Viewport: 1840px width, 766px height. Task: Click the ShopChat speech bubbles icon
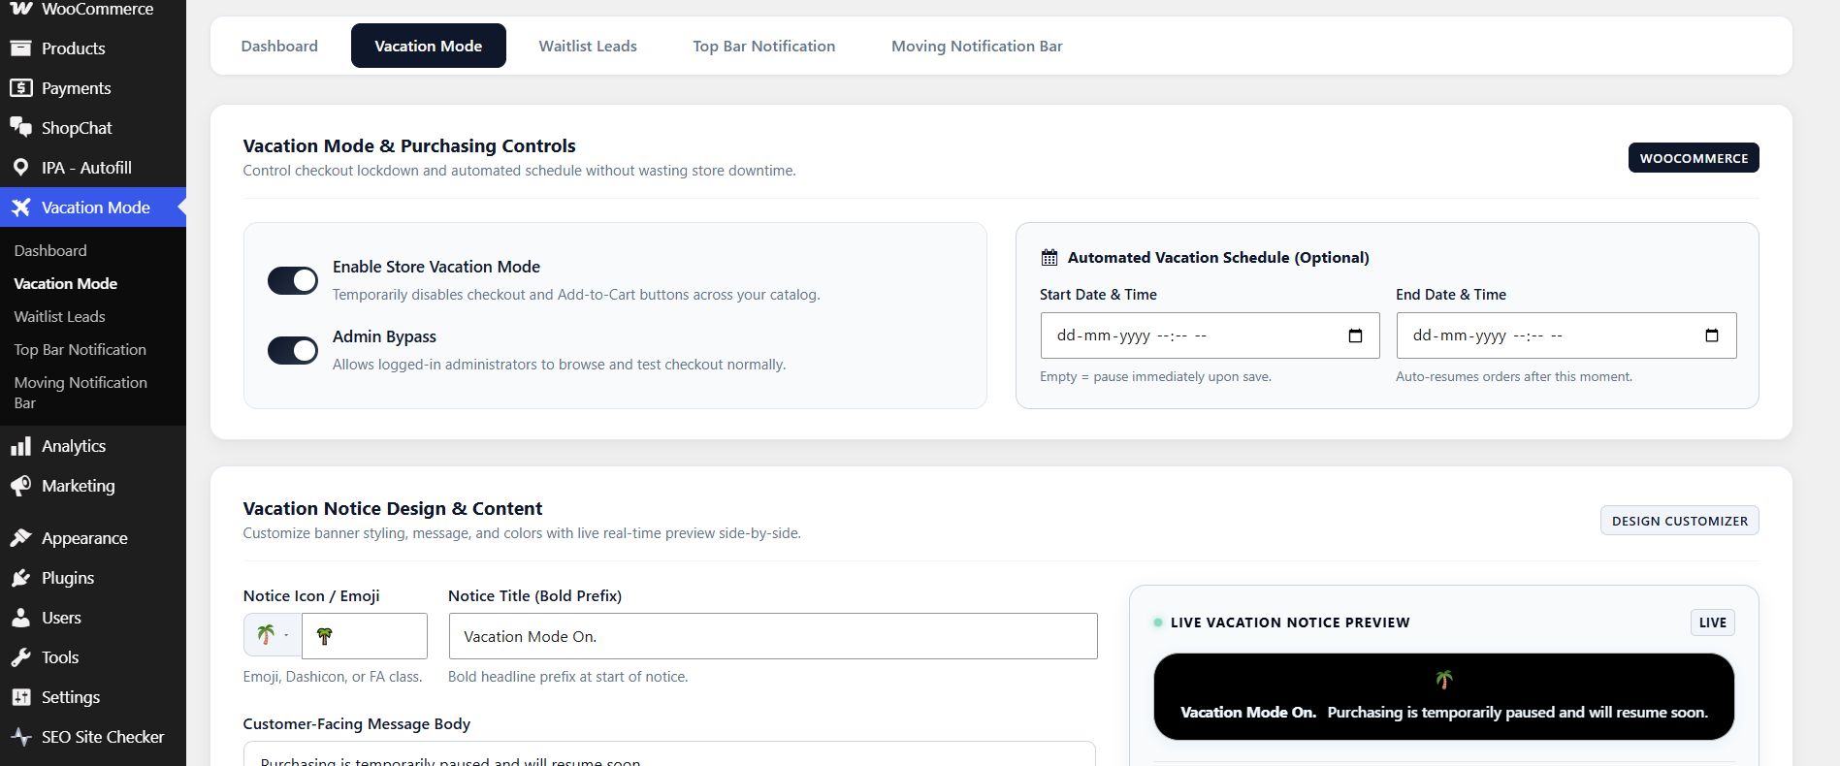point(20,128)
